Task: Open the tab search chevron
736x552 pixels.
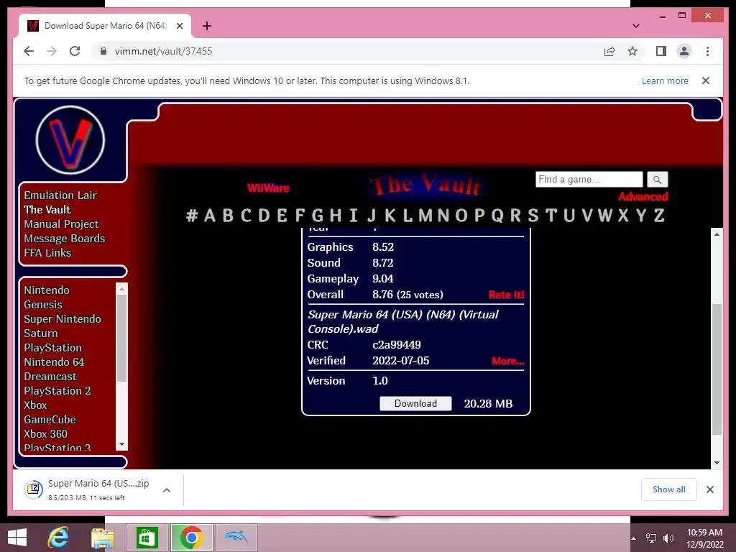Action: point(635,26)
